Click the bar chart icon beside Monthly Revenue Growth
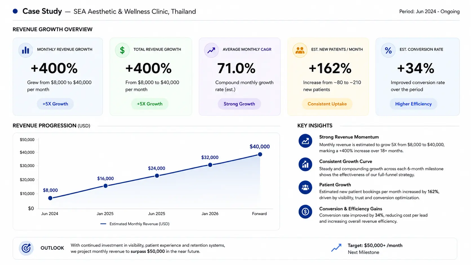 [26, 50]
